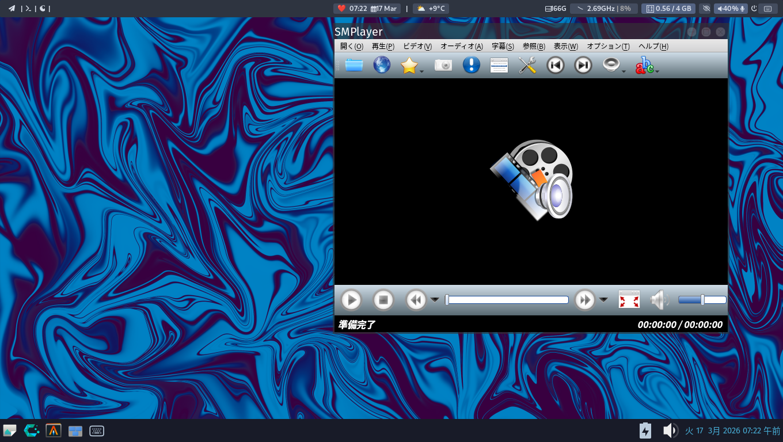Open the 再生(P) menu
The width and height of the screenshot is (783, 442).
point(383,46)
